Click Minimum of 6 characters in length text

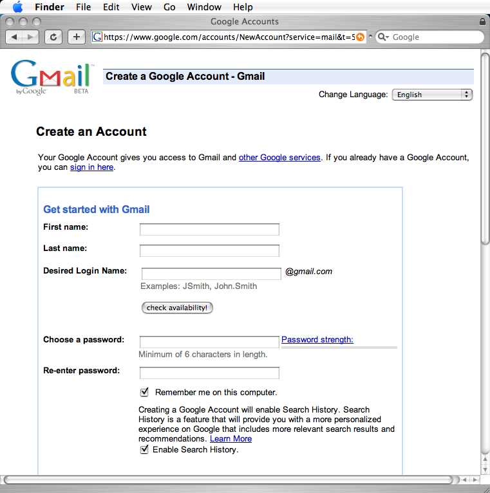[203, 355]
